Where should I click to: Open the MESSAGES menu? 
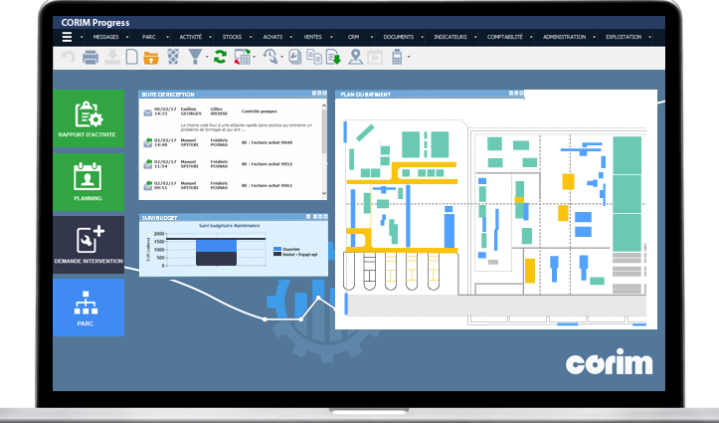(x=106, y=37)
